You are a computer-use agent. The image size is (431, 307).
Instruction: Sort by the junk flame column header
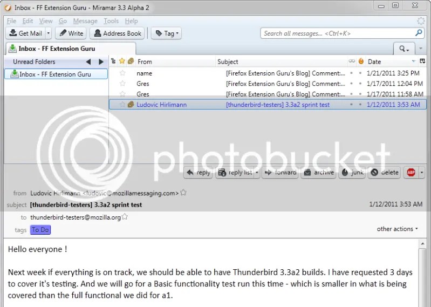[361, 62]
